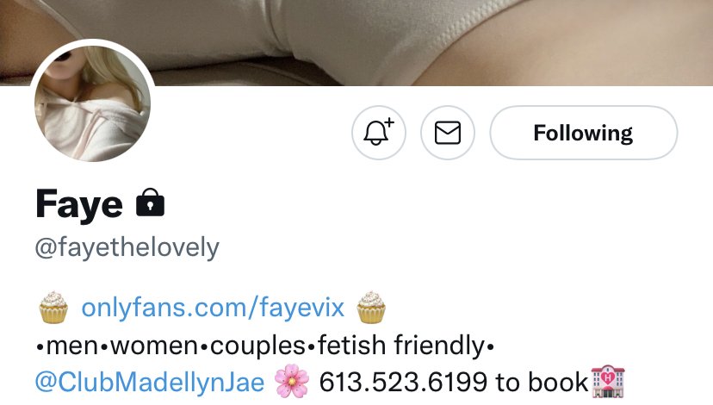Click the phone number 613.523.6199
The width and height of the screenshot is (713, 405).
(x=403, y=382)
